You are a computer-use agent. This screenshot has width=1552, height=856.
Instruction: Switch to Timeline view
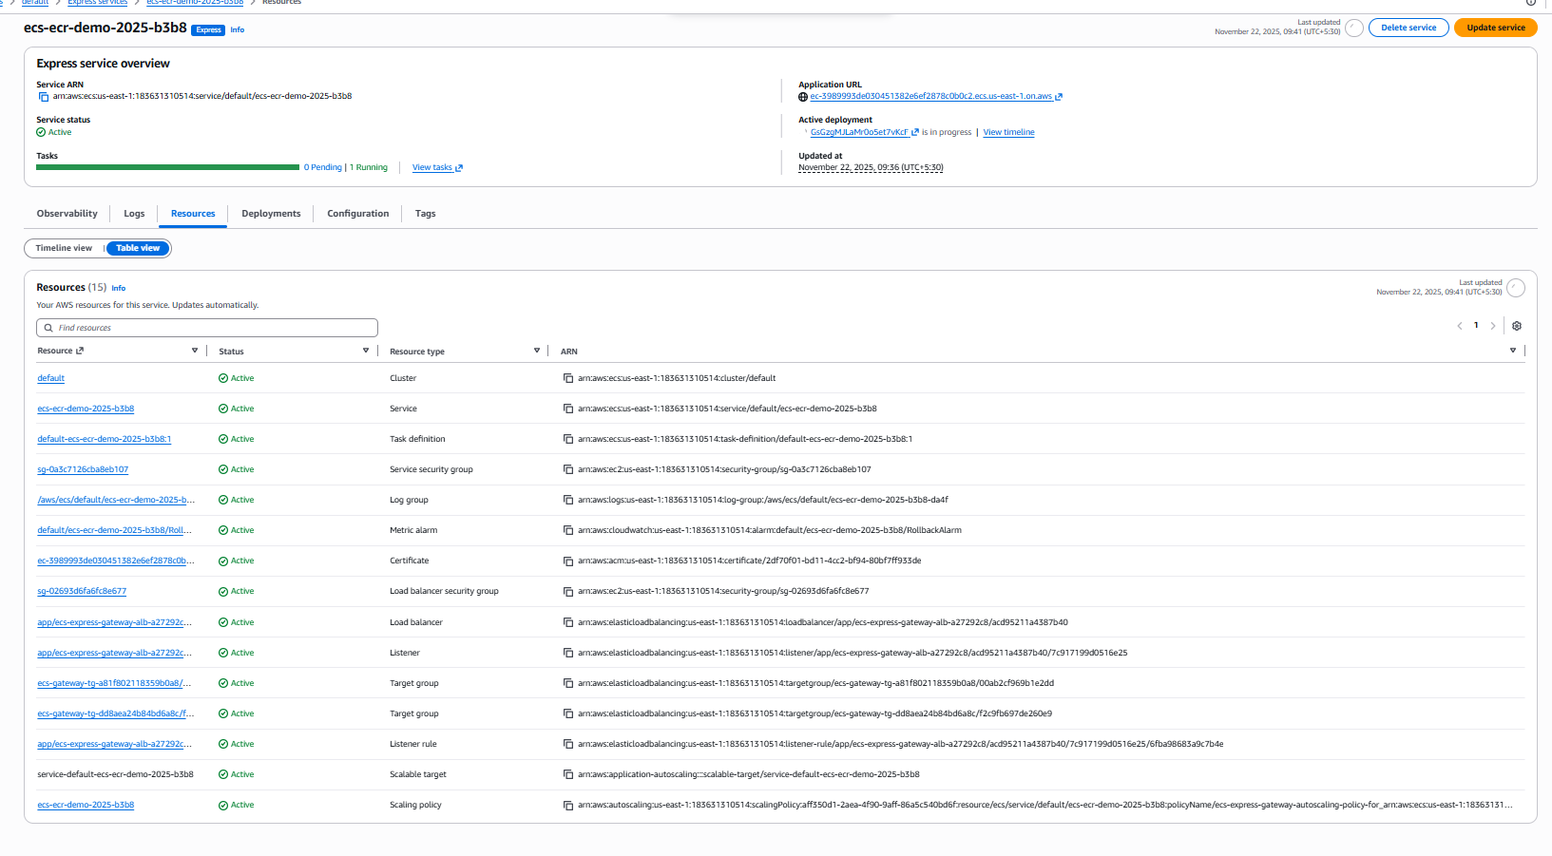[64, 249]
